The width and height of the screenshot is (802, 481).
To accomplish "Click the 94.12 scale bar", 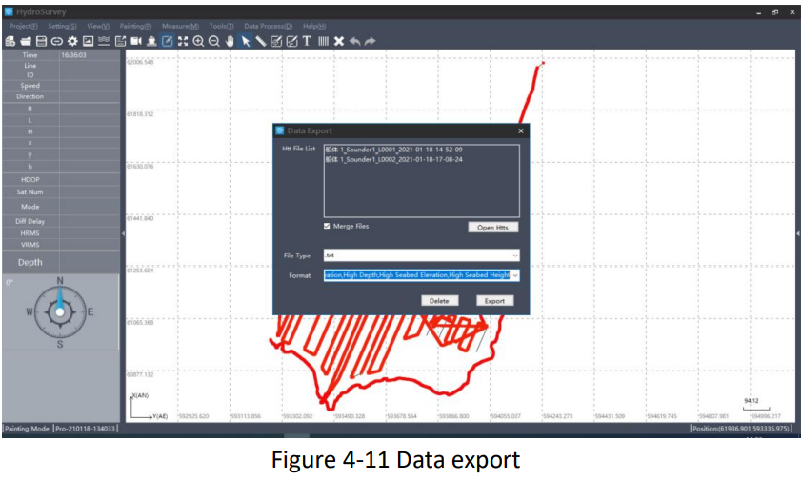I will pyautogui.click(x=755, y=405).
